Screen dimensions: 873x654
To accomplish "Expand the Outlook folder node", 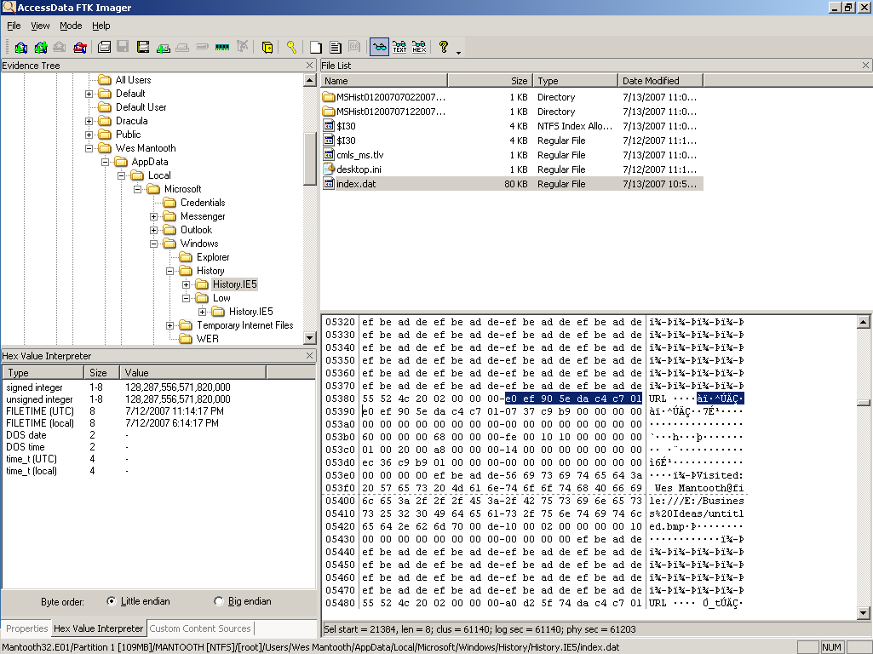I will click(153, 231).
